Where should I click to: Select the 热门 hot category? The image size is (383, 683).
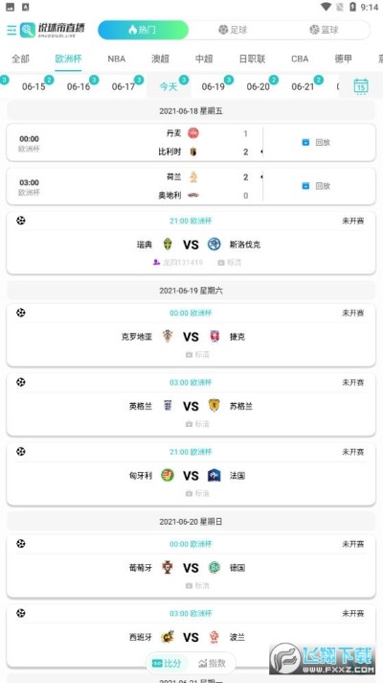click(x=143, y=30)
